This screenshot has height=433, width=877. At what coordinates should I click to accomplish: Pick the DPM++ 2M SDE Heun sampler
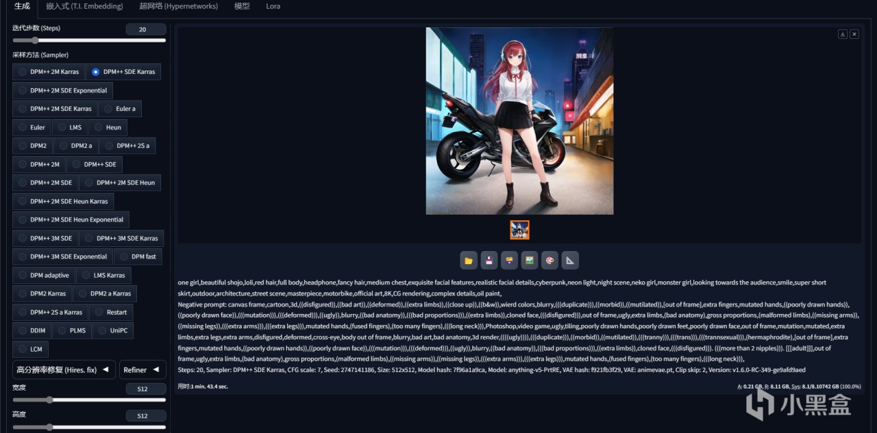tap(120, 183)
